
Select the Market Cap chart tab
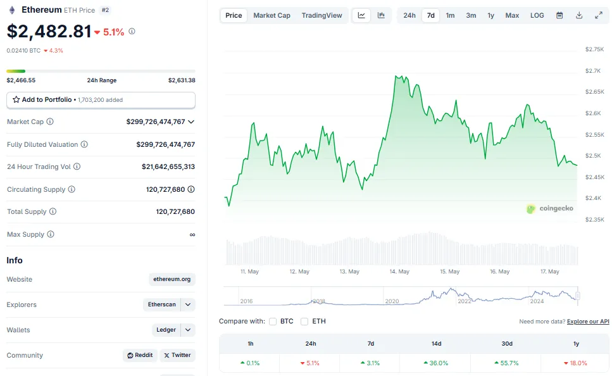[x=272, y=15]
